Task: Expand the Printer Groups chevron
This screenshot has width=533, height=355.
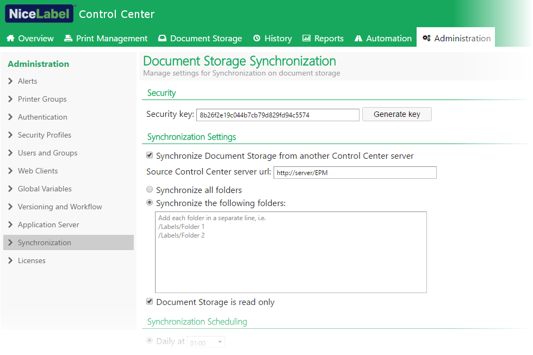Action: [x=10, y=99]
